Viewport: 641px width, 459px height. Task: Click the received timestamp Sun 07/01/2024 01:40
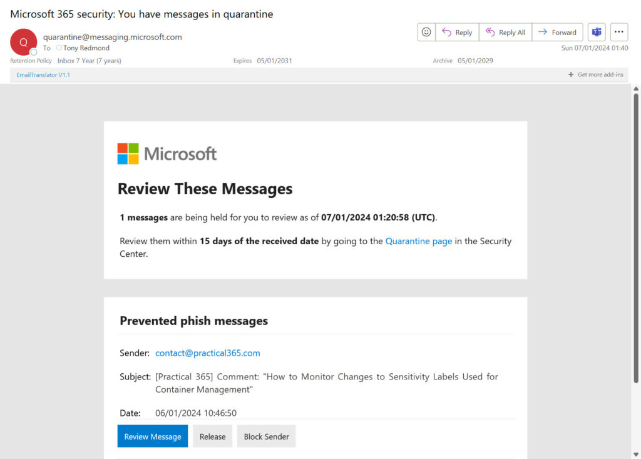tap(595, 48)
